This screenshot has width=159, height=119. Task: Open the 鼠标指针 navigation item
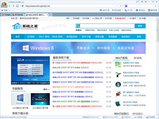(x=126, y=37)
